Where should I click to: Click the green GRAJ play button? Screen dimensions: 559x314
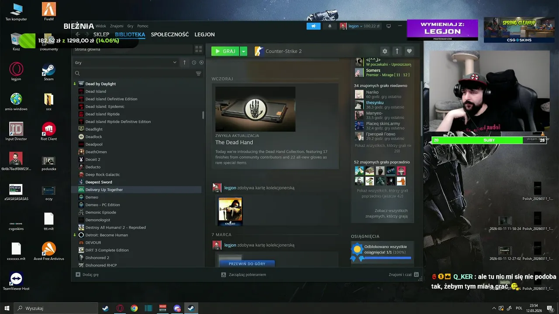click(x=226, y=51)
